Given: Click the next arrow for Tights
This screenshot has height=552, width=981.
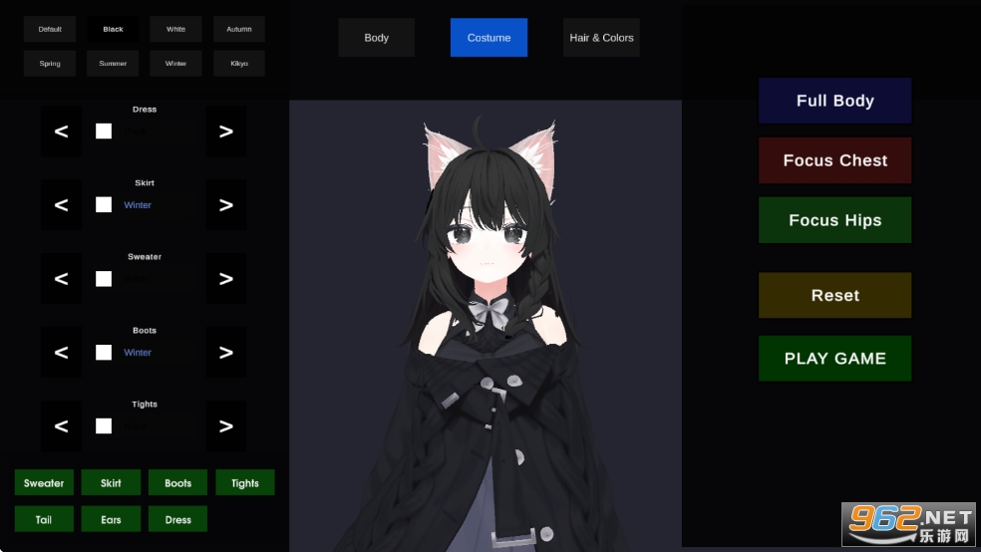Looking at the screenshot, I should tap(226, 426).
